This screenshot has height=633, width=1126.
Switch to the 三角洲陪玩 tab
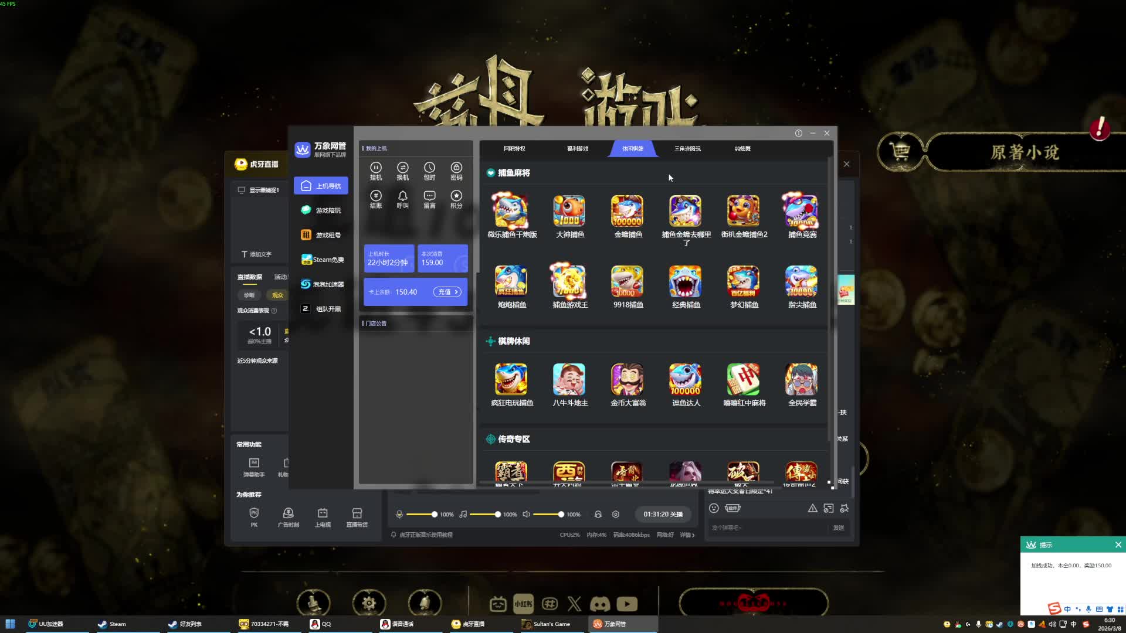click(687, 149)
